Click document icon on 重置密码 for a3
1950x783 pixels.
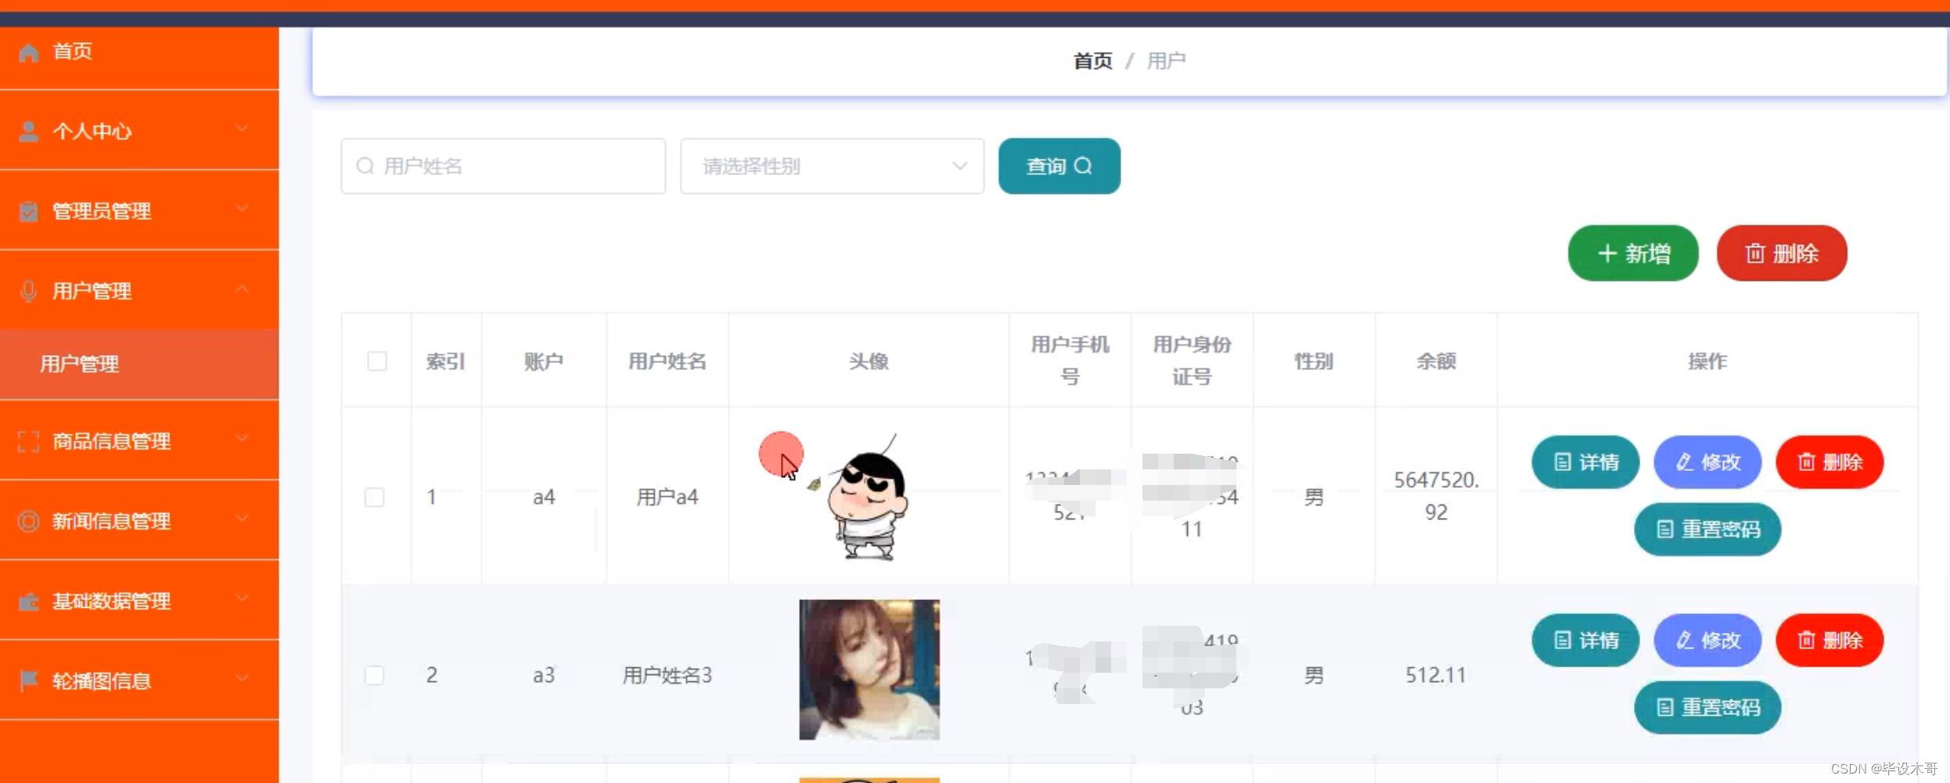point(1665,708)
